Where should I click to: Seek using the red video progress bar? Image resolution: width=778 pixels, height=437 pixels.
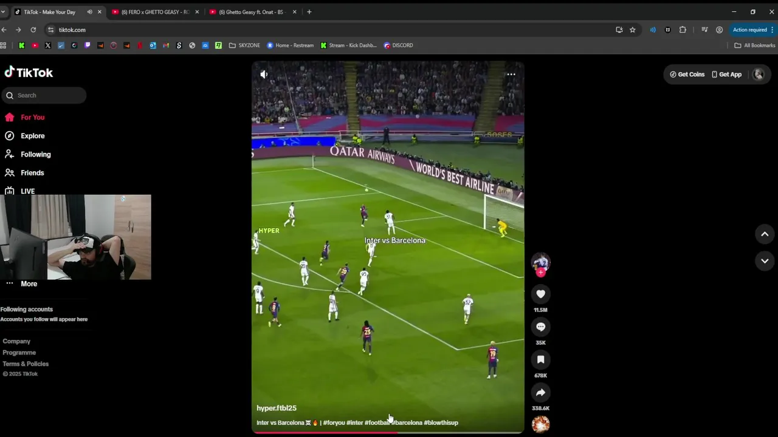coord(388,432)
